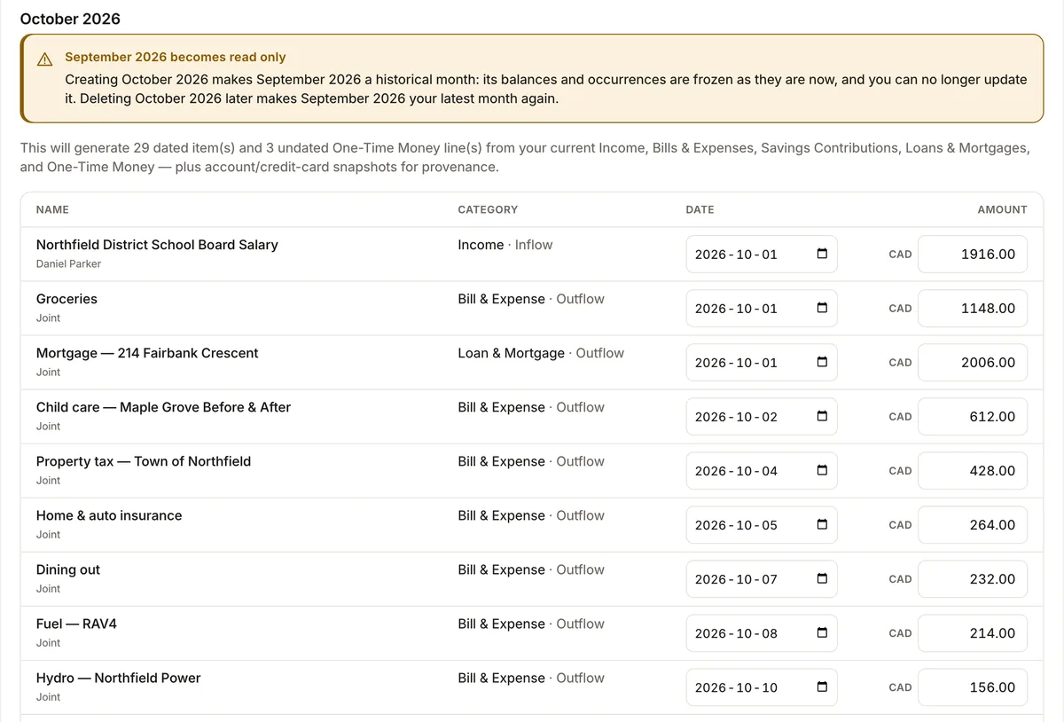Edit the Home & auto insurance amount 264.00

[x=973, y=525]
